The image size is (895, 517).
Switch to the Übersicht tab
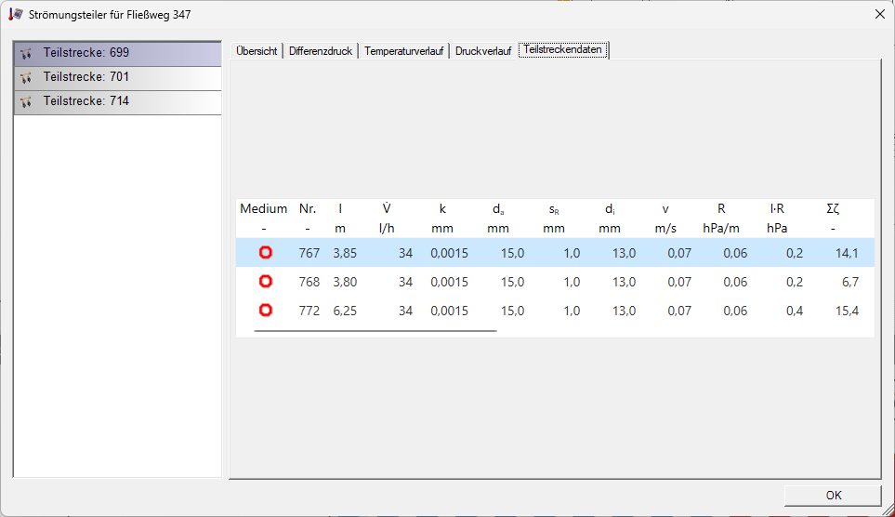(257, 51)
